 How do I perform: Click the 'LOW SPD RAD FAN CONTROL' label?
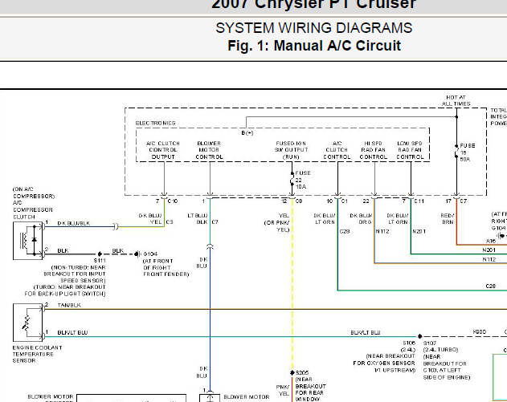[410, 150]
